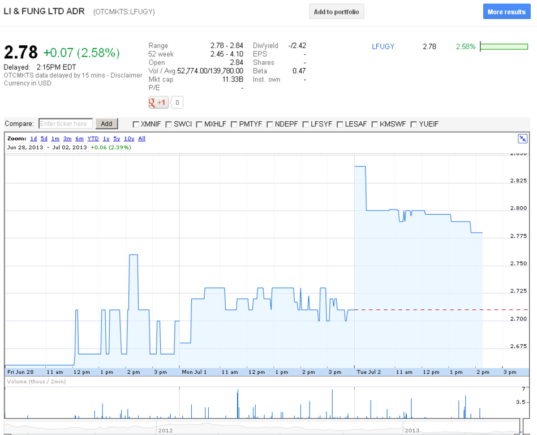Check the LESAF compare checkbox
537x435 pixels.
(340, 125)
